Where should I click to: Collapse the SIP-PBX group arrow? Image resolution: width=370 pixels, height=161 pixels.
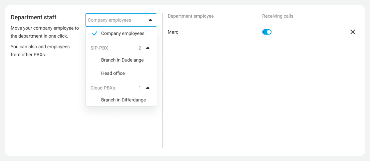point(148,48)
